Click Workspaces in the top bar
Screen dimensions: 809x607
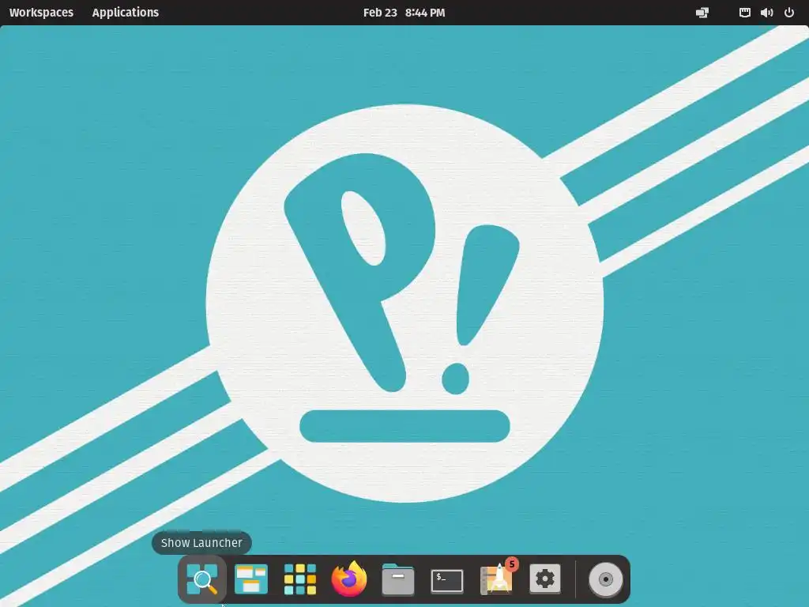click(41, 13)
